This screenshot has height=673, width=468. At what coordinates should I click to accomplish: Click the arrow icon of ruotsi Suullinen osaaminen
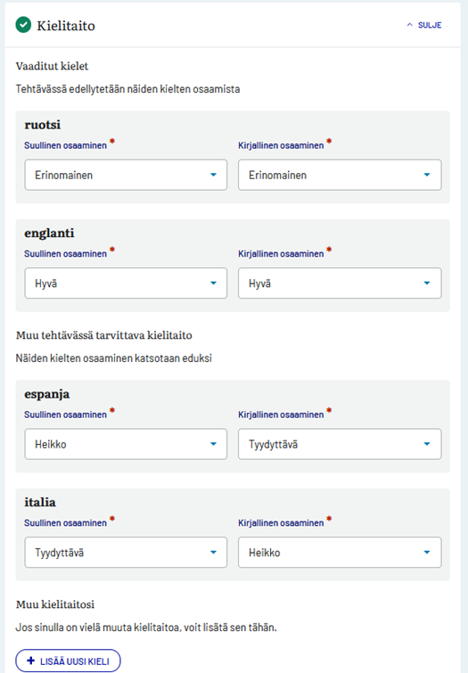pyautogui.click(x=213, y=175)
